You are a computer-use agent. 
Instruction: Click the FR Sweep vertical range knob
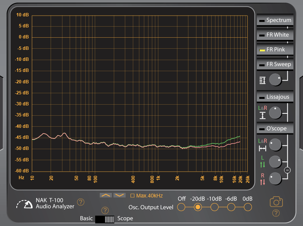click(275, 80)
